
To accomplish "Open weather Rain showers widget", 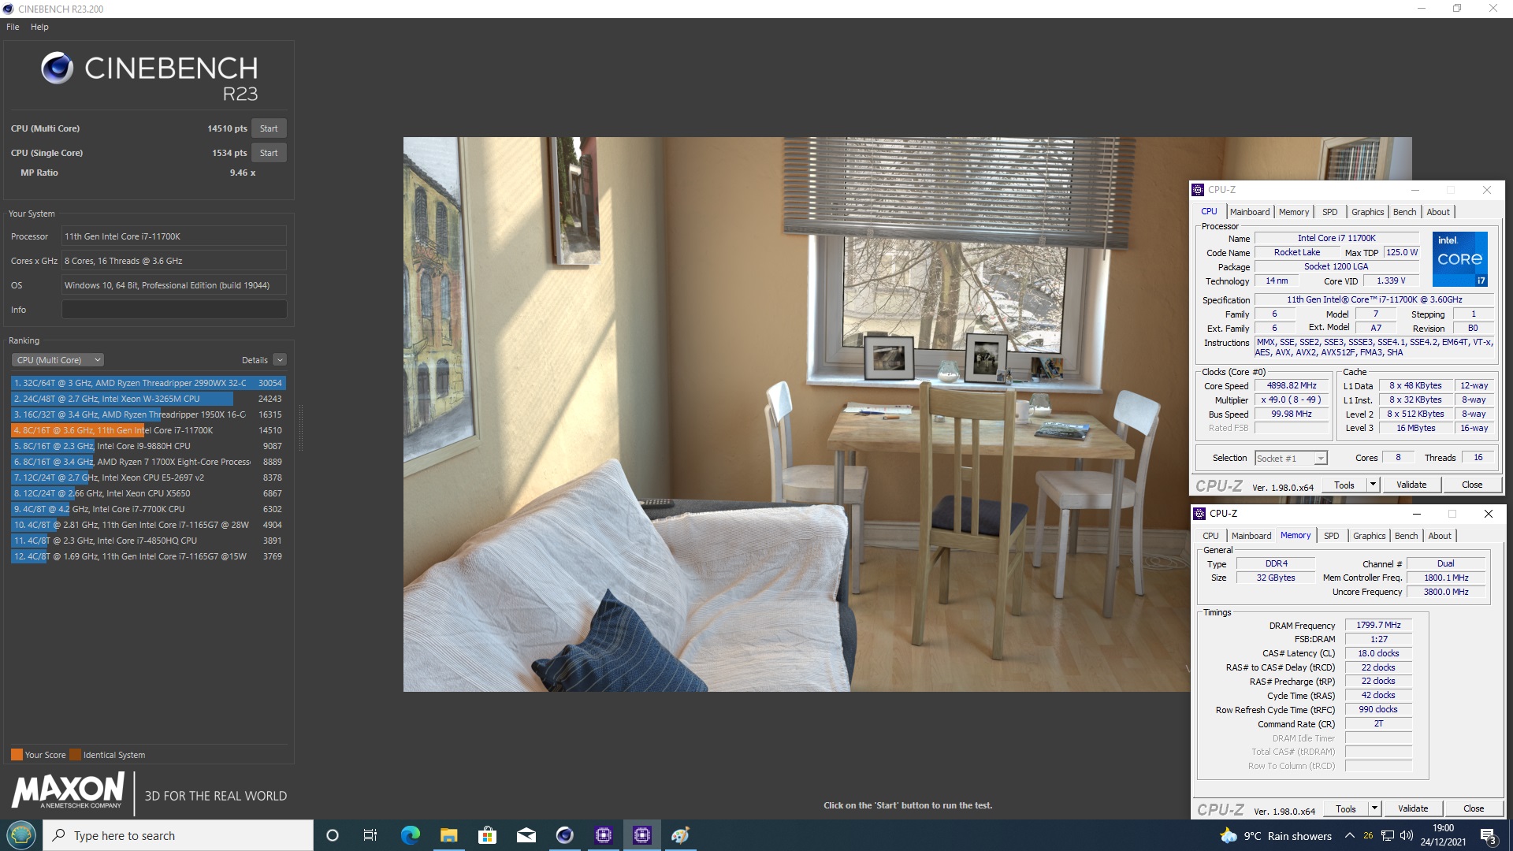I will pos(1276,836).
